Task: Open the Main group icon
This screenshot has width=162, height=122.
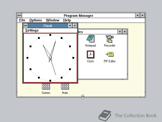Action: pos(65,86)
